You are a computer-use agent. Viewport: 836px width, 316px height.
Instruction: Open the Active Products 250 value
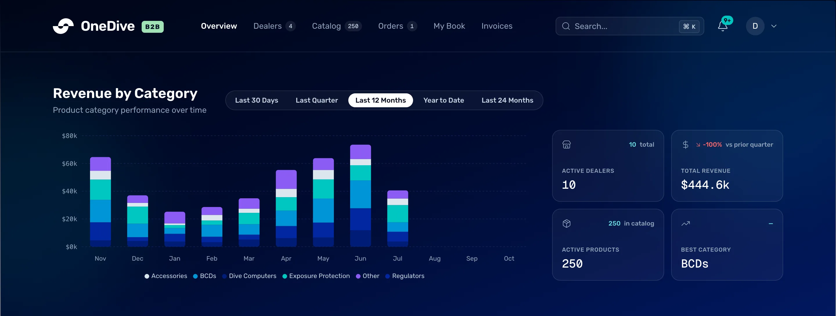(572, 264)
